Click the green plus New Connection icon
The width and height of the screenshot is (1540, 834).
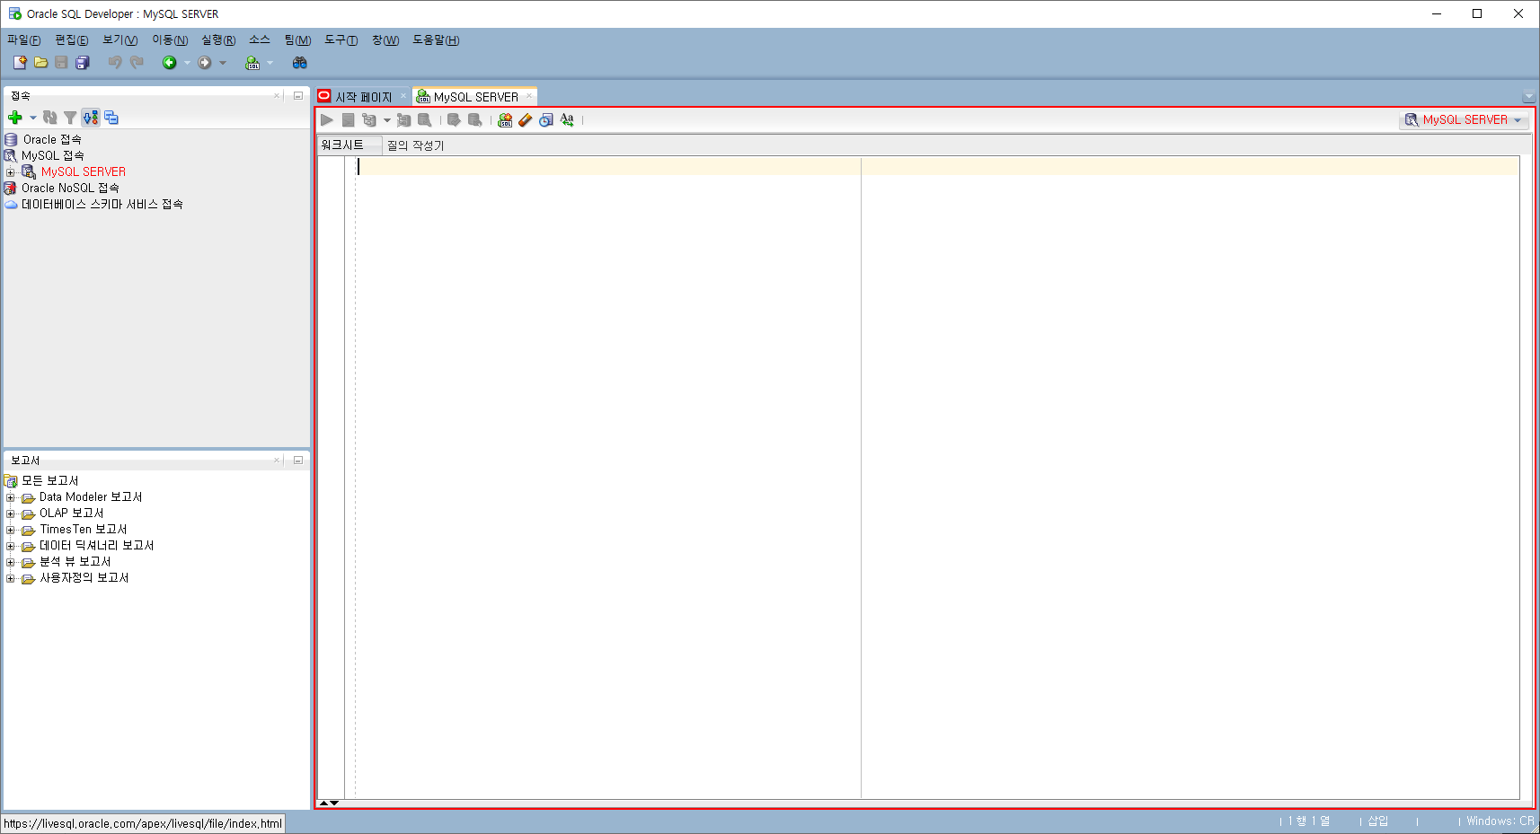point(15,118)
